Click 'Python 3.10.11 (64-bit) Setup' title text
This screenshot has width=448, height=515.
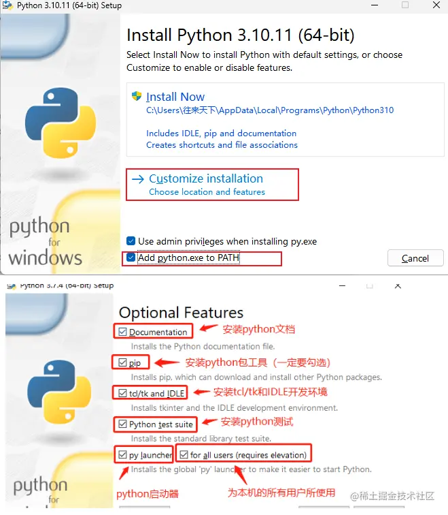69,5
